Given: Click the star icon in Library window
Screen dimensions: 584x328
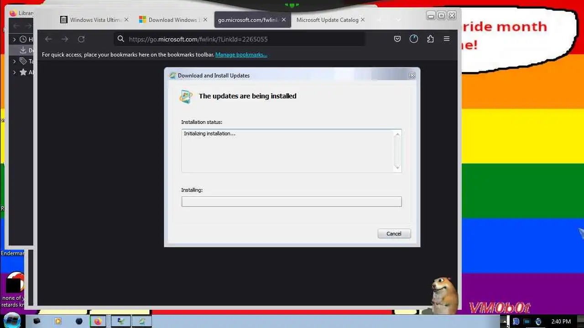Looking at the screenshot, I should (23, 72).
